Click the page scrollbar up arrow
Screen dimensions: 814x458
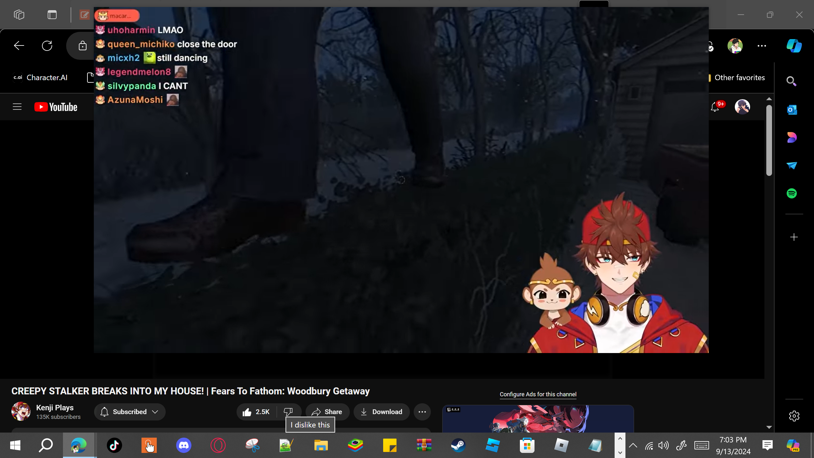tap(769, 99)
